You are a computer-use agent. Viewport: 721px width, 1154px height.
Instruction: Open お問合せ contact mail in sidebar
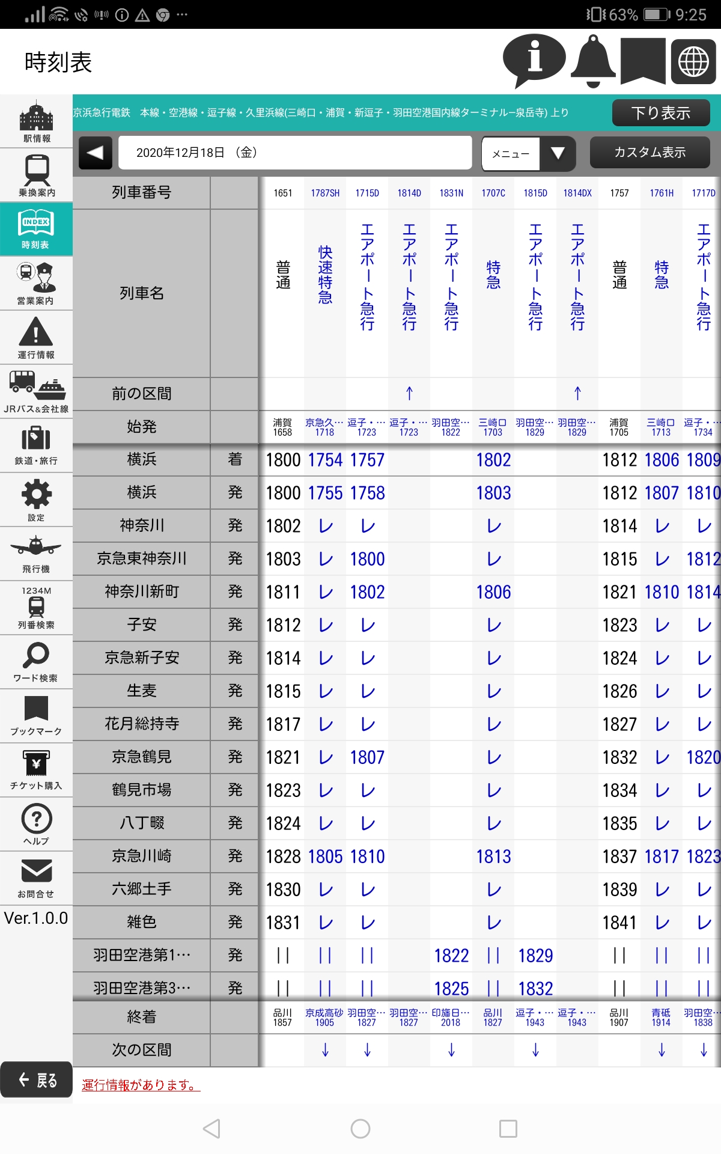coord(36,878)
